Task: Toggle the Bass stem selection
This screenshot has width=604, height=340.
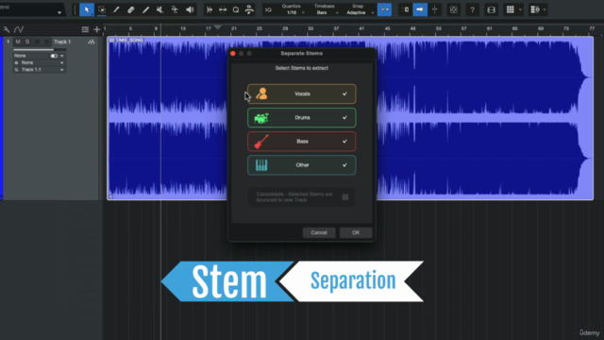Action: tap(302, 142)
